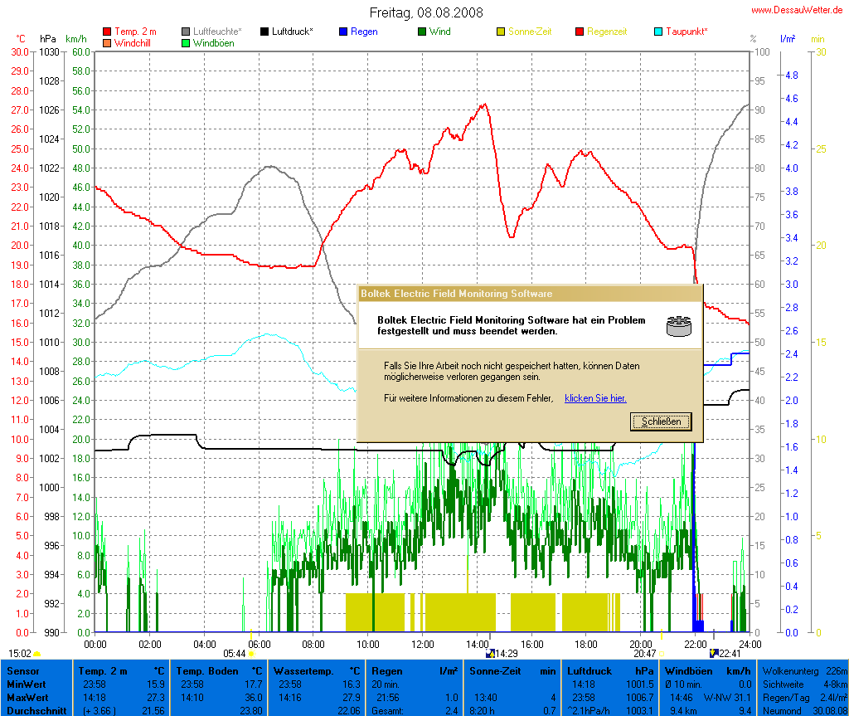Image resolution: width=849 pixels, height=716 pixels.
Task: Click the cyan Taupunkt legend swatch
Action: tap(659, 32)
